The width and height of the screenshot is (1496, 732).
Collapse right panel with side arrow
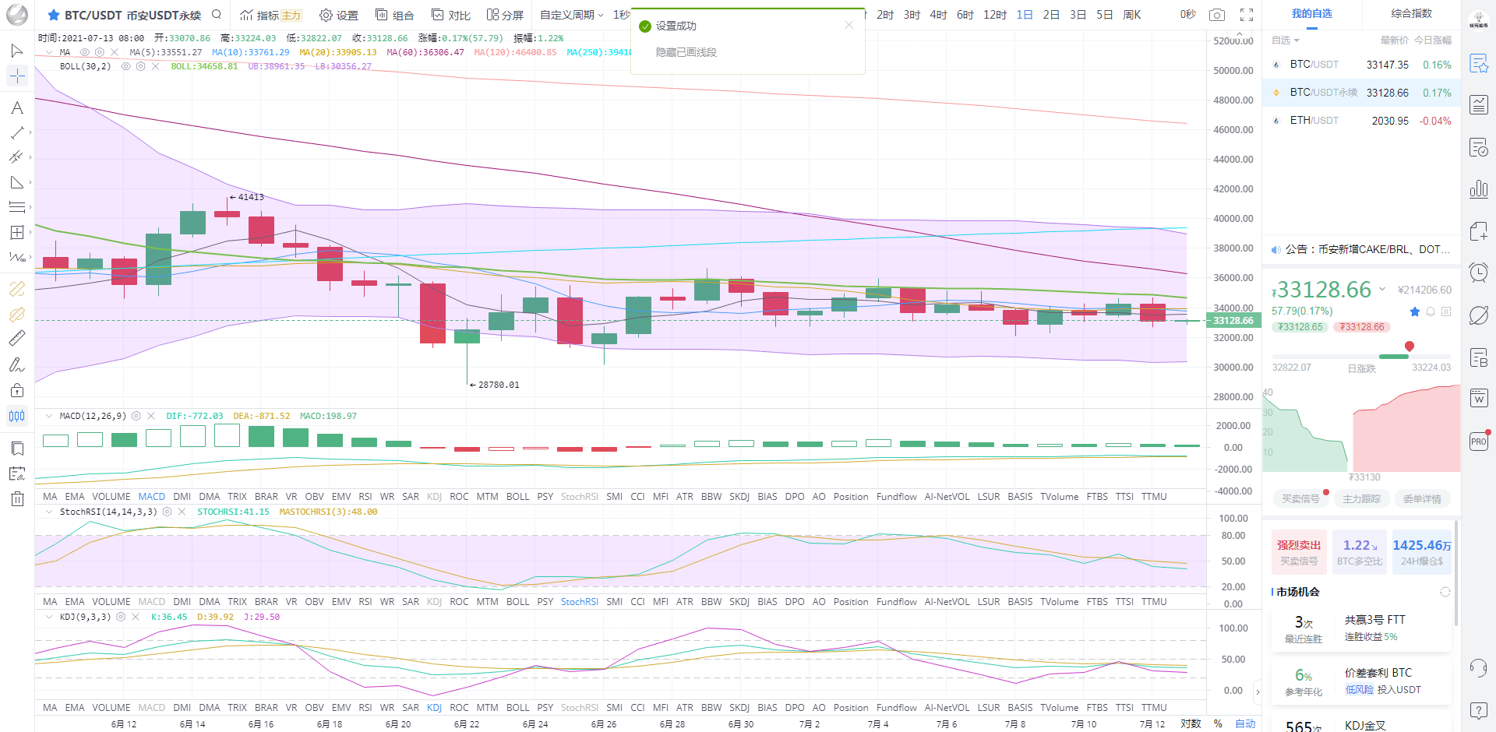tap(1257, 692)
